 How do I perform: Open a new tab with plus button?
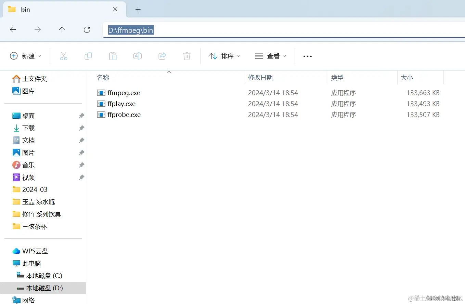tap(138, 9)
